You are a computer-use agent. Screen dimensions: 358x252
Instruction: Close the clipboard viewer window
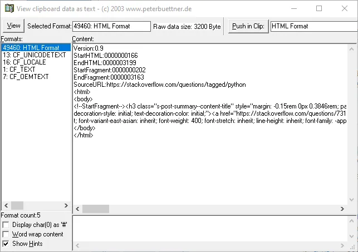pos(345,9)
